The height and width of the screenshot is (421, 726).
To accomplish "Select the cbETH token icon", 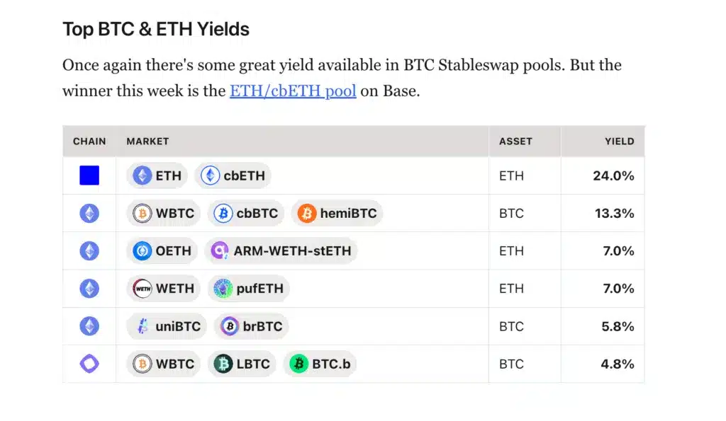I will (x=210, y=175).
